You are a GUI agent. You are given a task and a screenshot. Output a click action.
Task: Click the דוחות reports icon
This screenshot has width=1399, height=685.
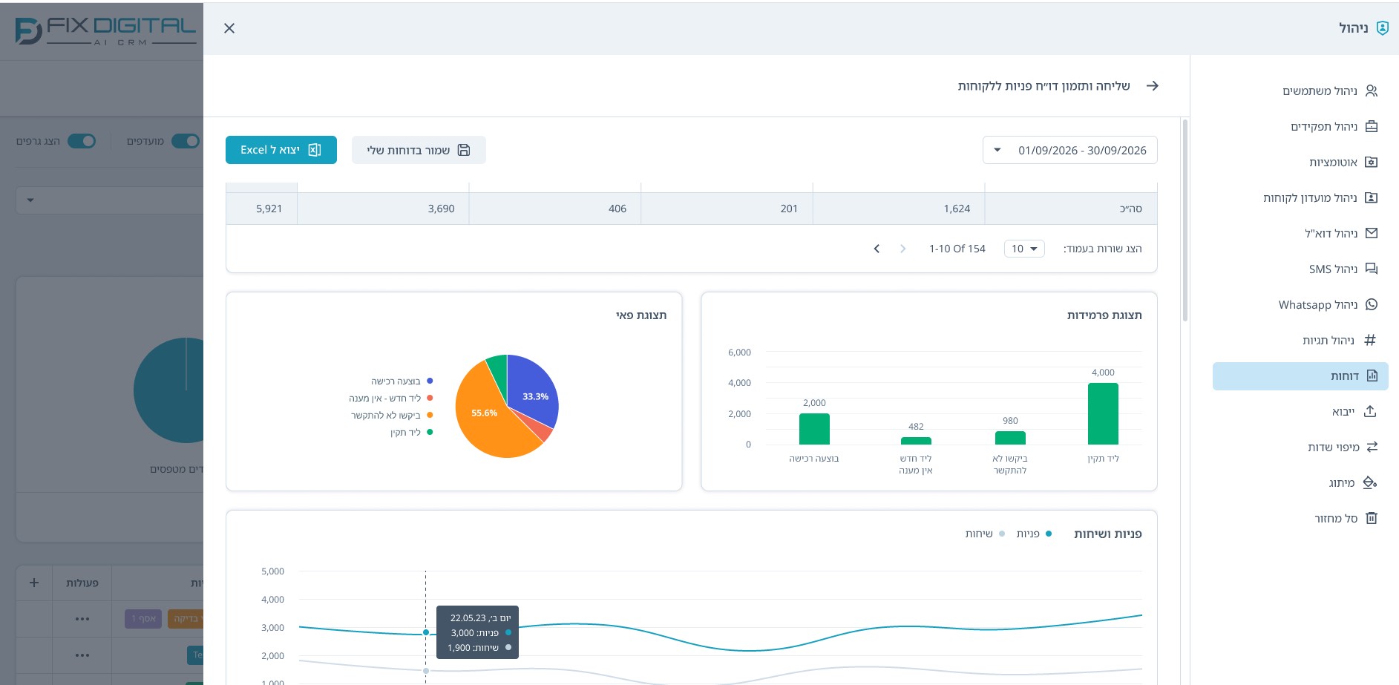[x=1372, y=376]
